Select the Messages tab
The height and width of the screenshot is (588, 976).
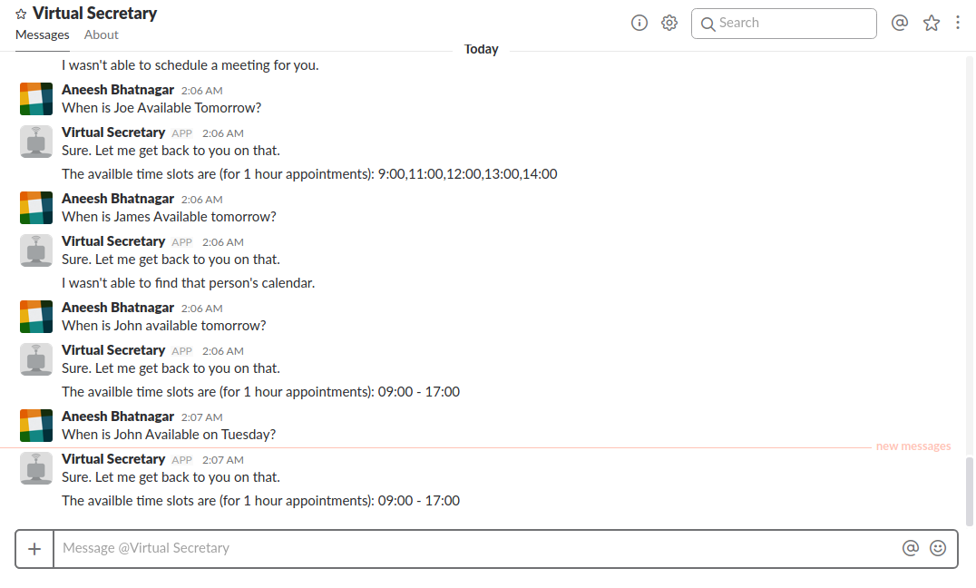tap(43, 34)
